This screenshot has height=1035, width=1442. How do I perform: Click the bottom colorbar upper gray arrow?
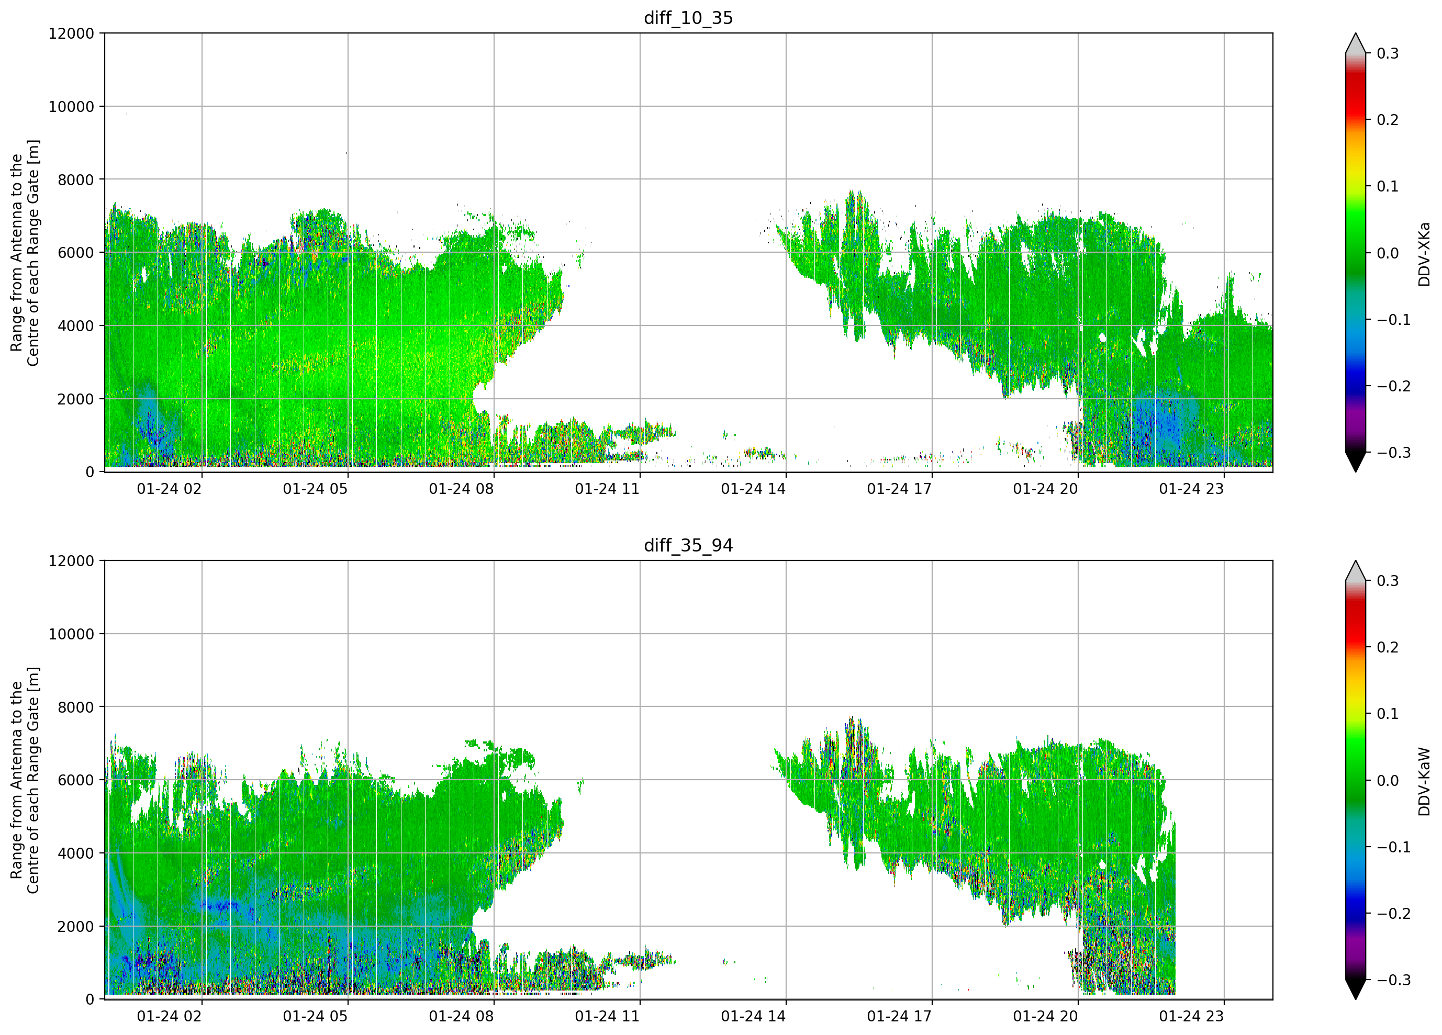[x=1356, y=571]
